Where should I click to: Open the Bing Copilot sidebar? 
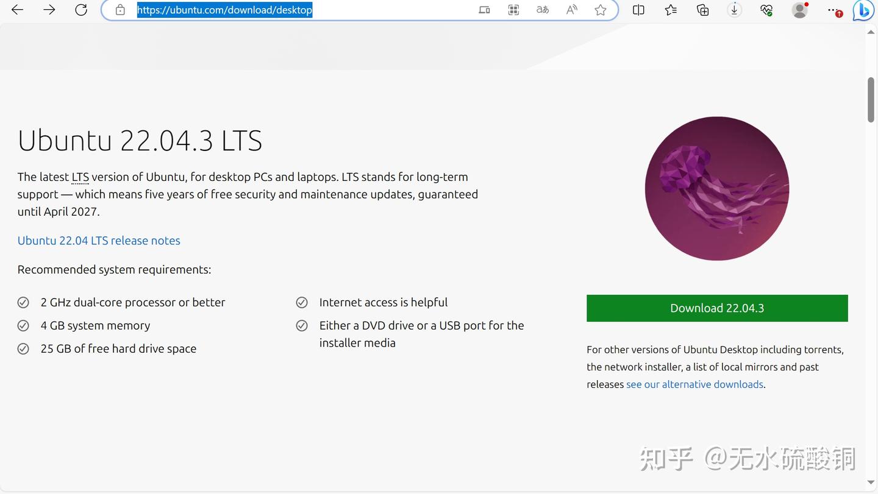pos(863,10)
